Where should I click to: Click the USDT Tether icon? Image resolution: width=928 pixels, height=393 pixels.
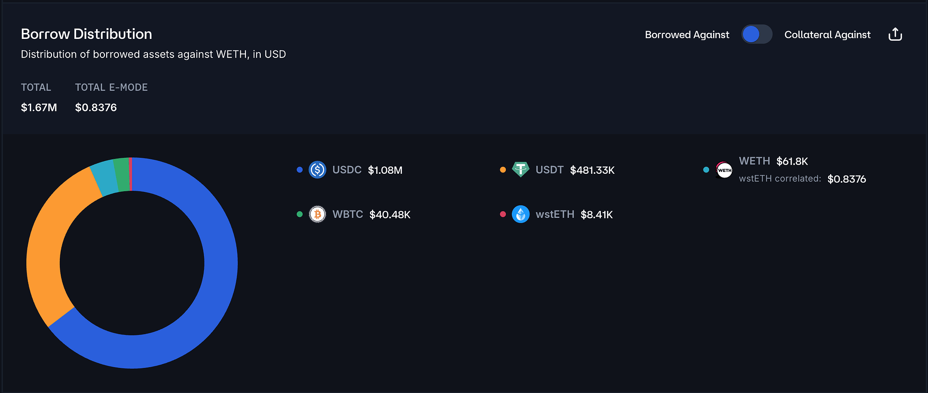click(x=521, y=170)
